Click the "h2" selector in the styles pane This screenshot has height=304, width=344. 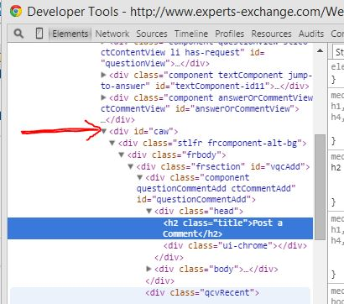point(336,167)
